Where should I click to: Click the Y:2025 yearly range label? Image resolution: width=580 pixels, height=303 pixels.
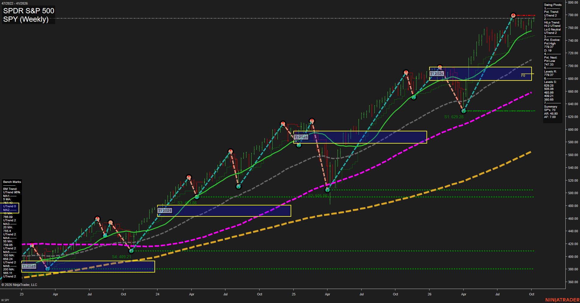pos(301,137)
